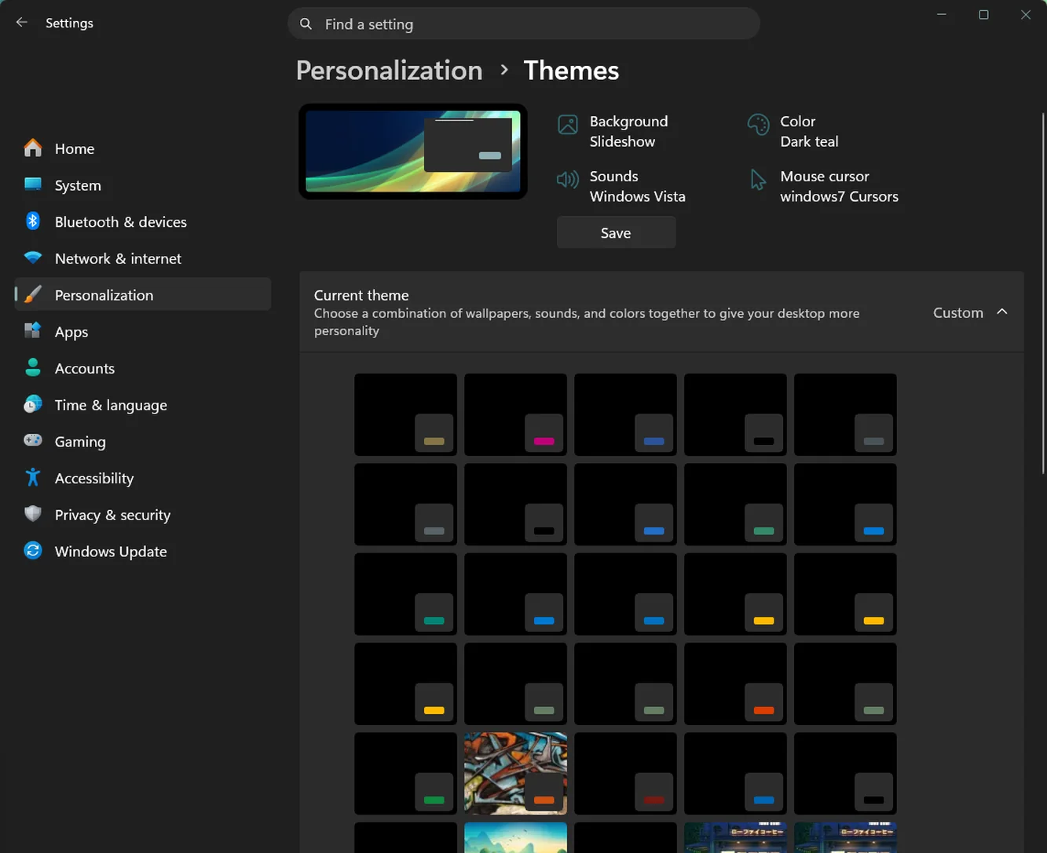Click the search magnifier icon
1047x853 pixels.
306,24
